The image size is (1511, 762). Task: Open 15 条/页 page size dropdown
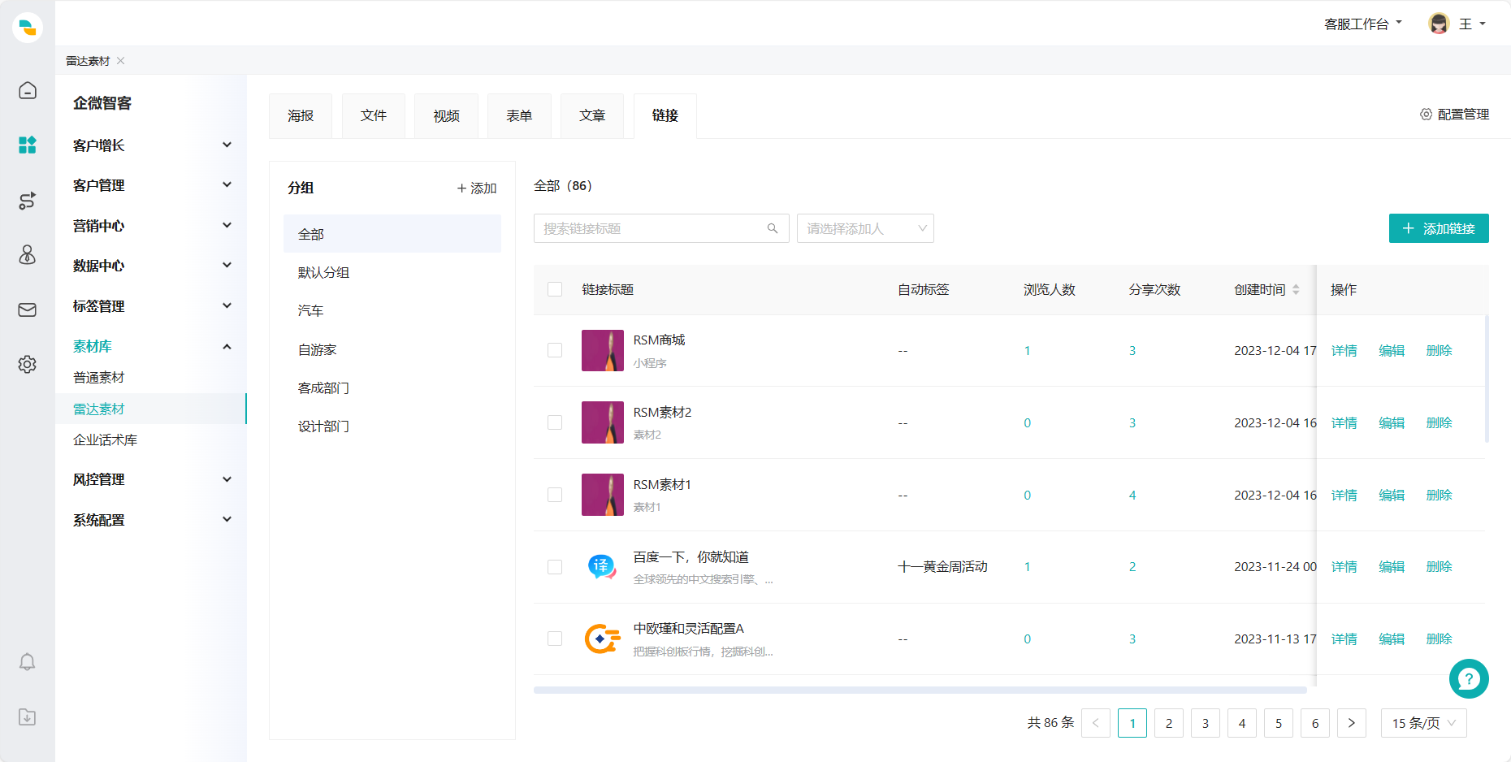click(x=1424, y=723)
